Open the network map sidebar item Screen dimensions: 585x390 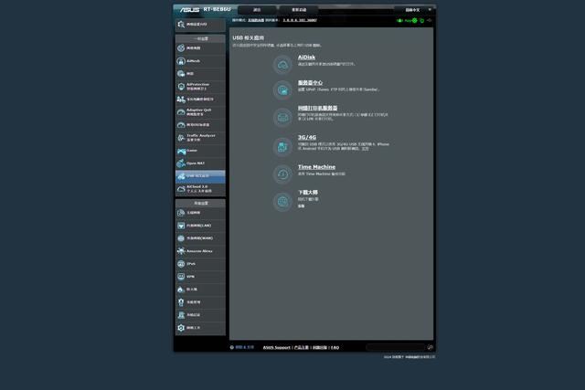[x=200, y=48]
